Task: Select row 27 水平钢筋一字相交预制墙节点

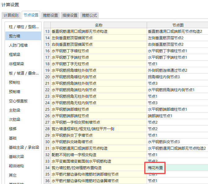Action: click(x=99, y=122)
